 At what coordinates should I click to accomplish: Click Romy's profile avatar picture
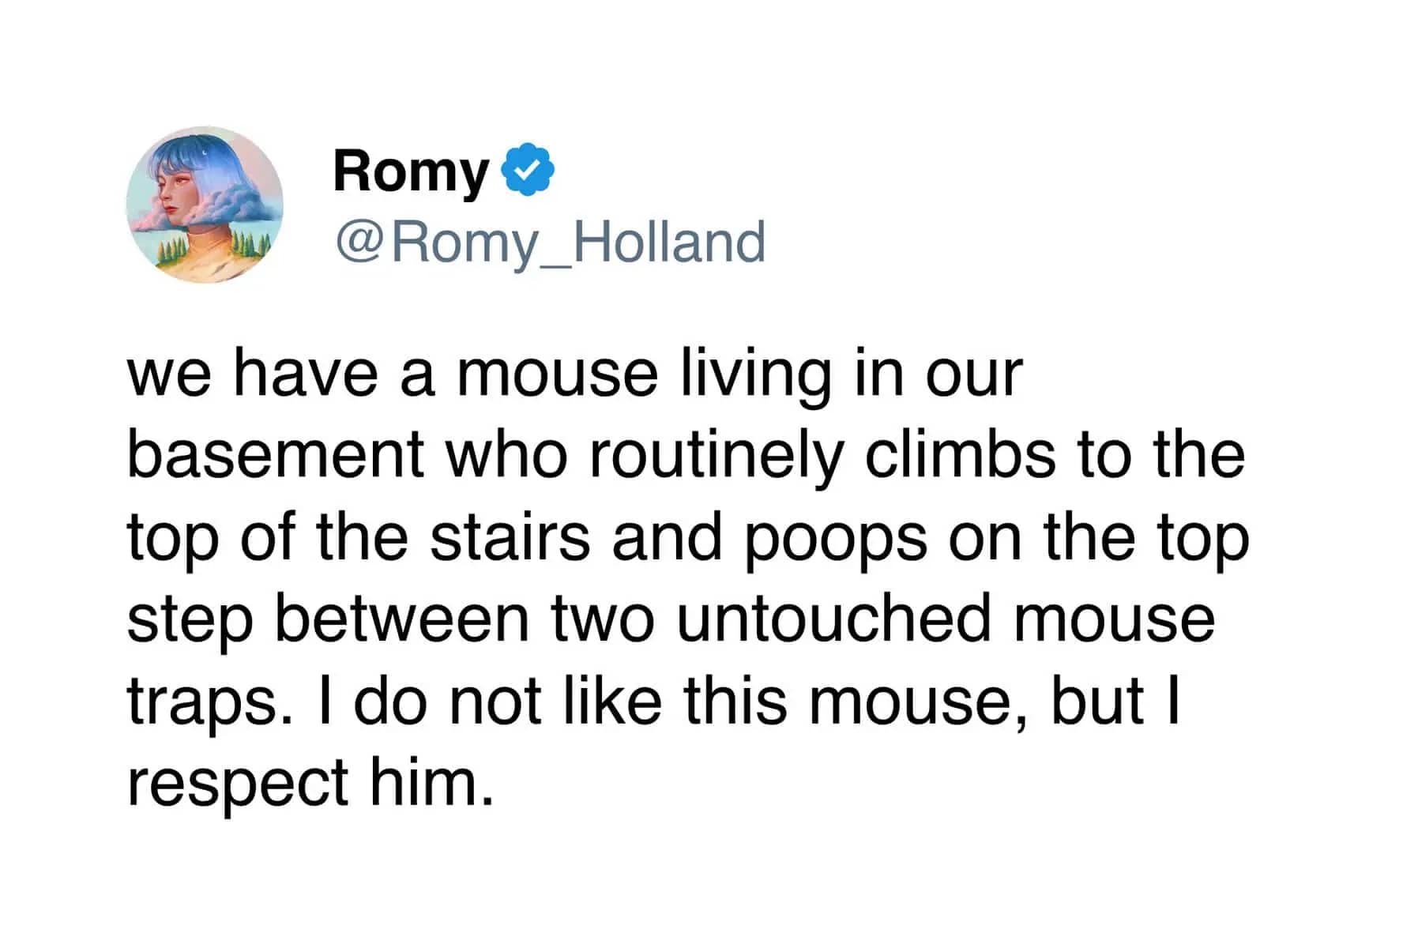point(205,205)
